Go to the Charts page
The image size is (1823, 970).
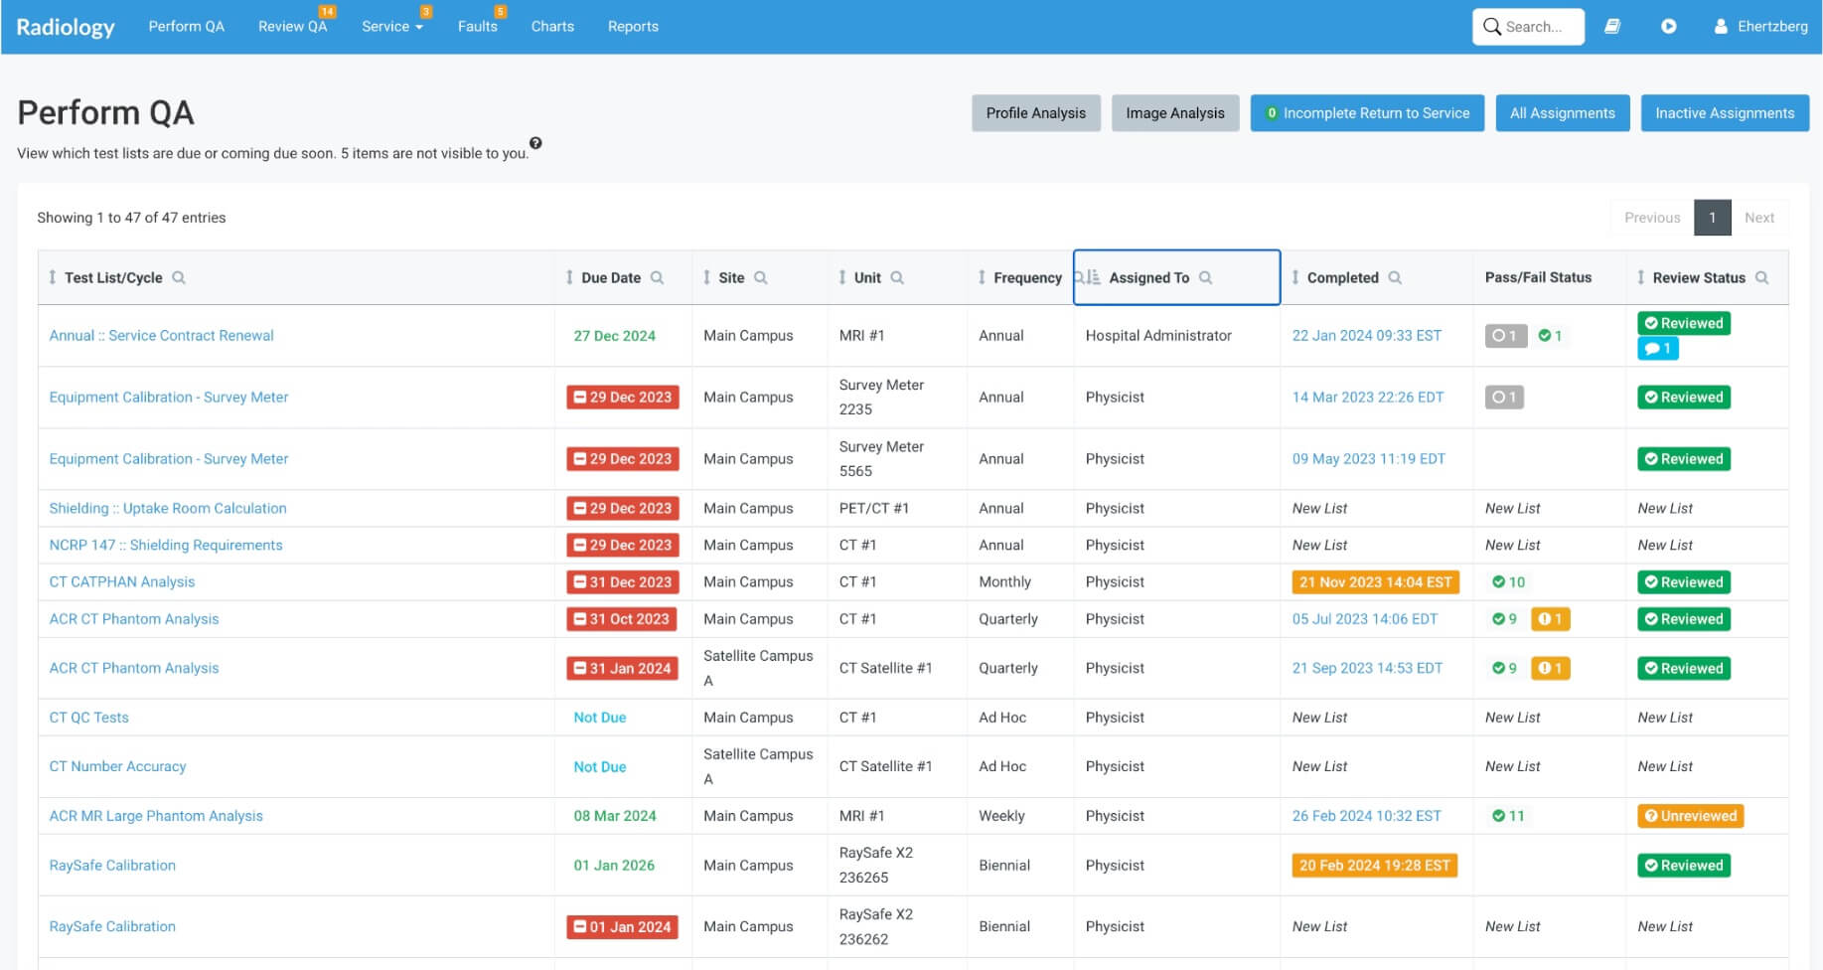coord(552,27)
